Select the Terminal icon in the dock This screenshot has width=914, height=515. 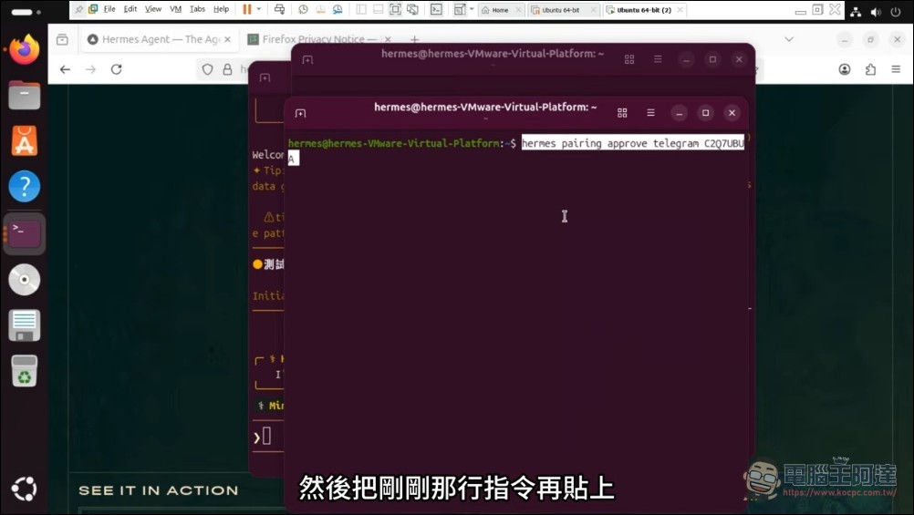tap(24, 233)
